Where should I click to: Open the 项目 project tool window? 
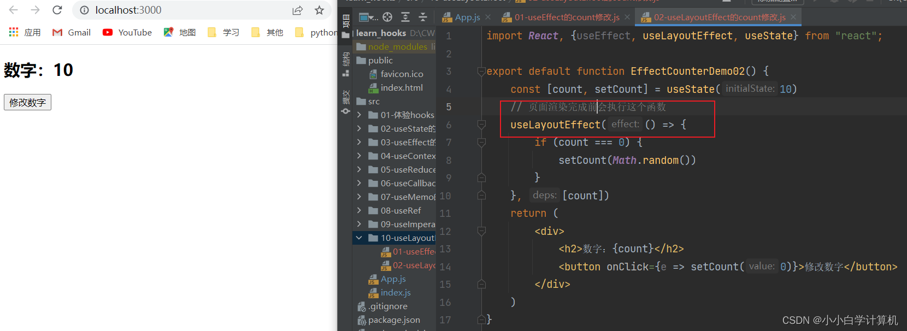pyautogui.click(x=345, y=25)
